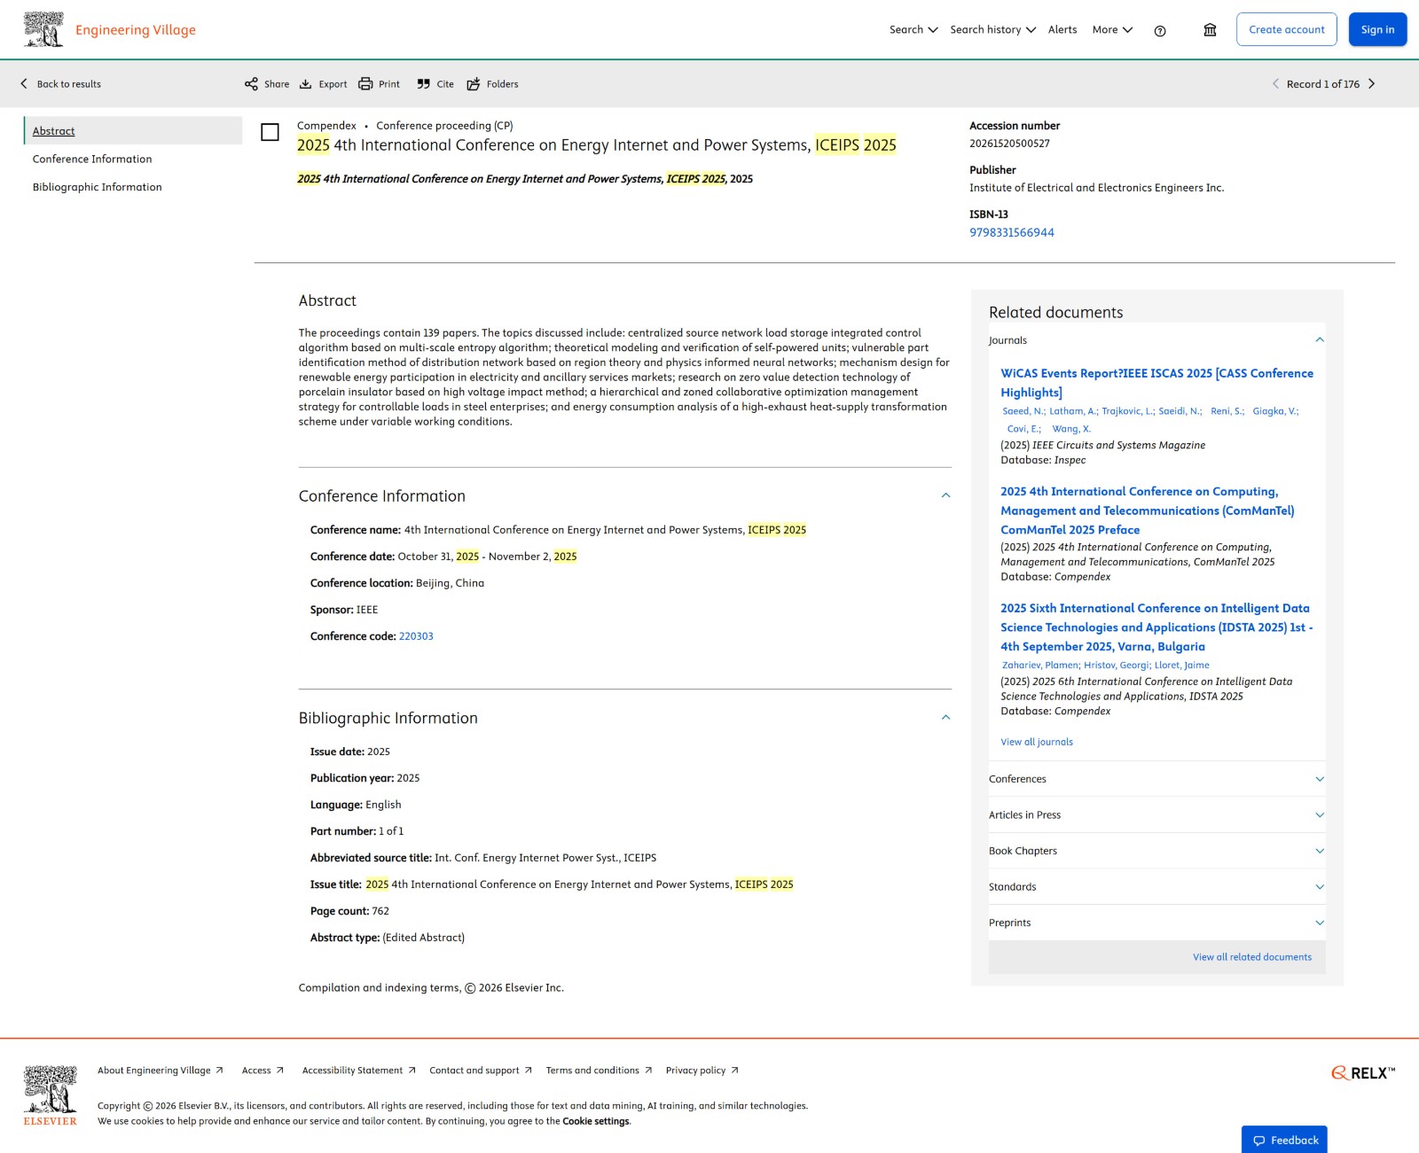Viewport: 1419px width, 1153px height.
Task: Select the record checkbox beside title
Action: point(270,132)
